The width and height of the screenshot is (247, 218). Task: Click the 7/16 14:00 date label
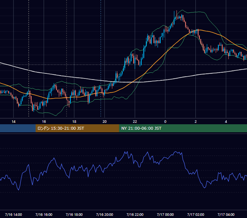click(13, 214)
